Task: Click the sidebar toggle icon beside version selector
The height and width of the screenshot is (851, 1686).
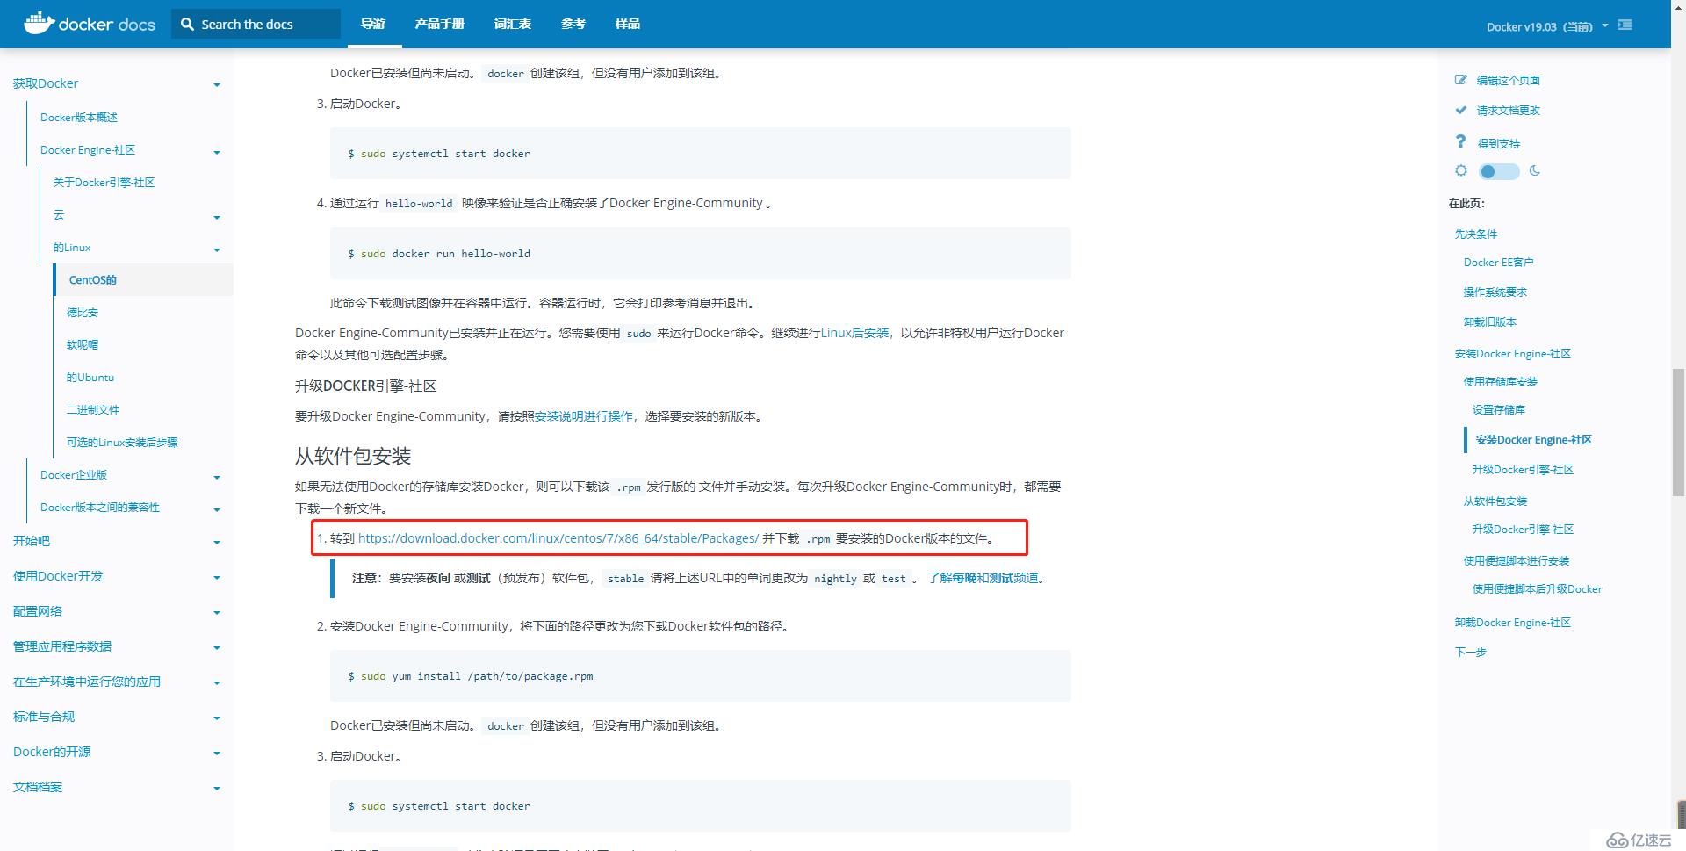Action: click(x=1625, y=25)
